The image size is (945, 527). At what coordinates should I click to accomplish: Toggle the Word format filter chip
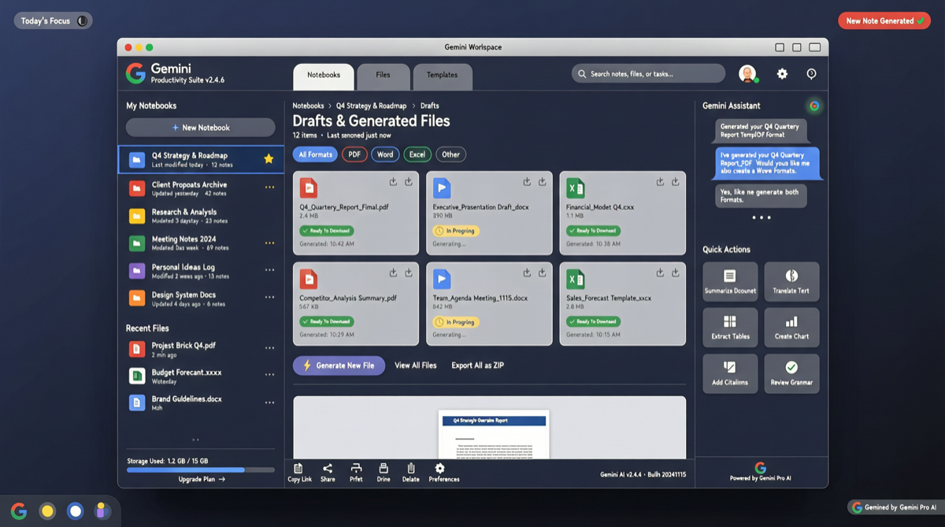click(385, 154)
